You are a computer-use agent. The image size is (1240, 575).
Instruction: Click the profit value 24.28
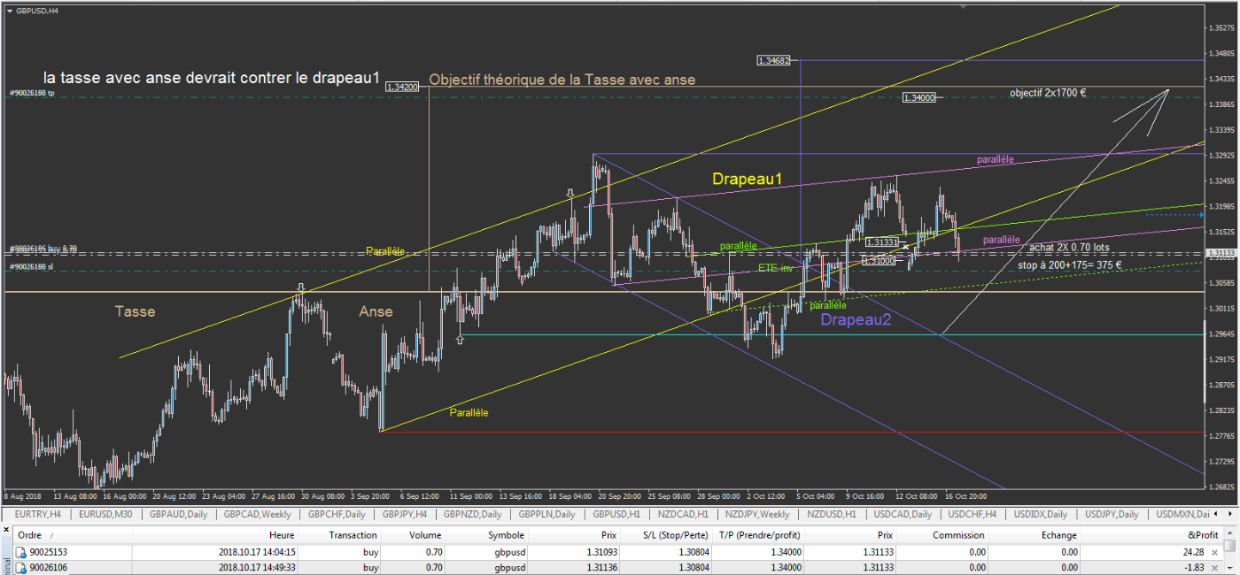(x=1194, y=551)
